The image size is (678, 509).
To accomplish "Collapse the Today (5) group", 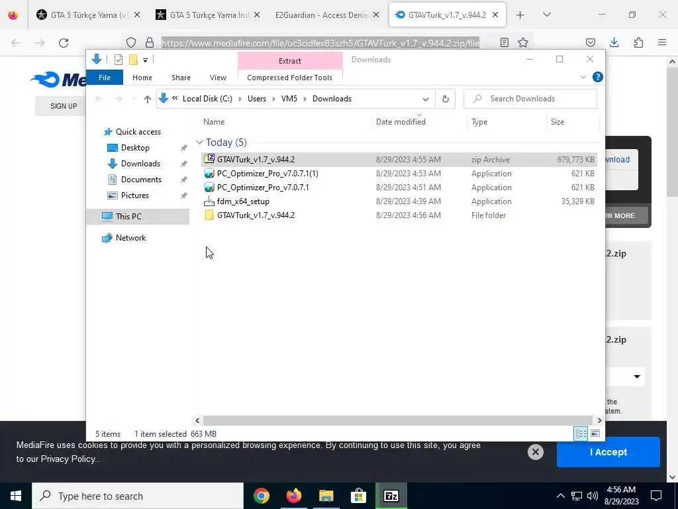I will [199, 142].
